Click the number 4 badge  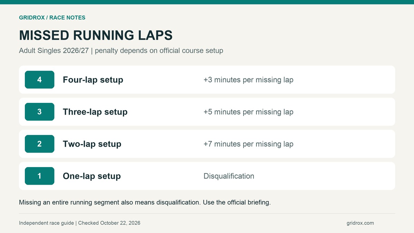(x=39, y=80)
